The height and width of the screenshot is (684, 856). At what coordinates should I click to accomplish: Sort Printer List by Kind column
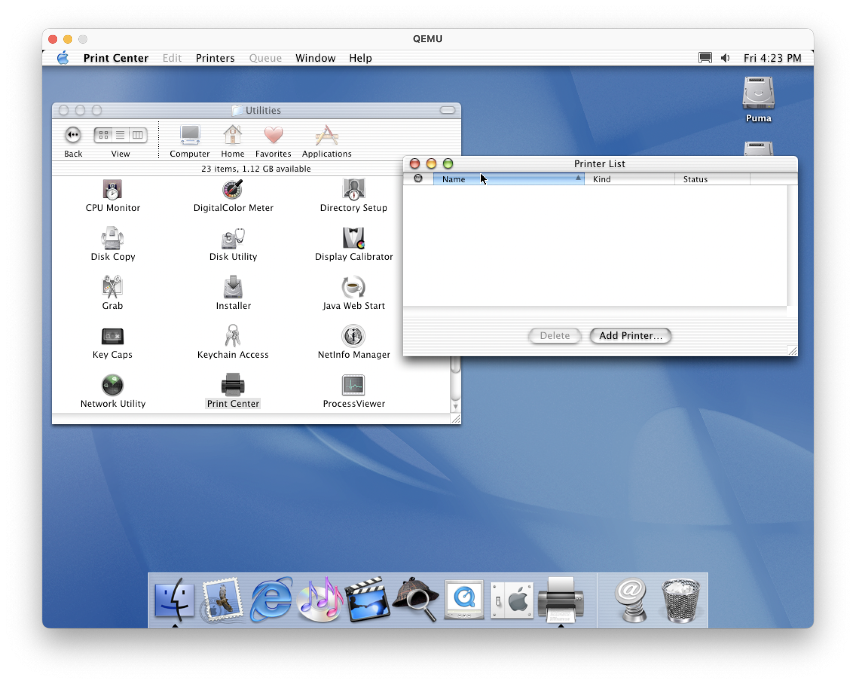630,179
